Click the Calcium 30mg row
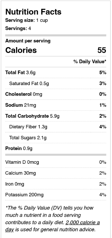The image size is (112, 238). tap(56, 173)
